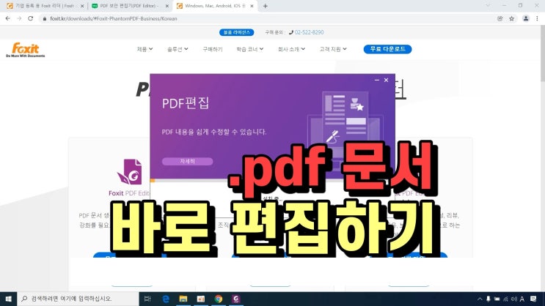
Task: Expand the 제품 menu
Action: pos(145,49)
